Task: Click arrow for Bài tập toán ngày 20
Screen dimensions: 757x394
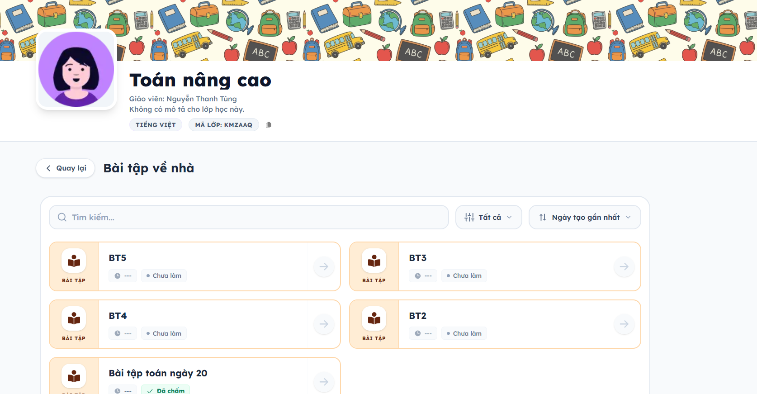Action: (324, 382)
